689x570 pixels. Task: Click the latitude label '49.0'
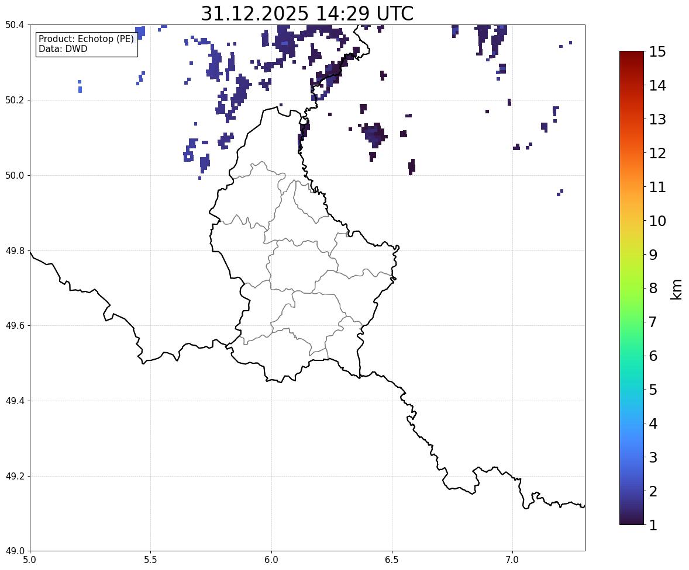click(14, 551)
